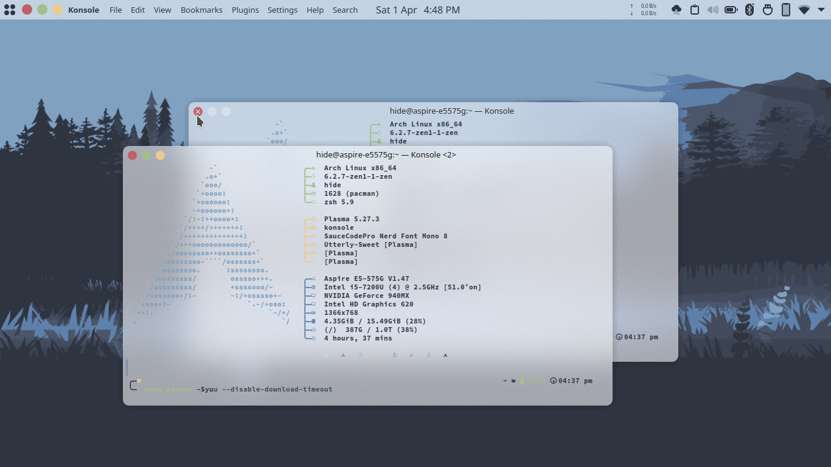This screenshot has height=467, width=831.
Task: Click "6.2.7-zen1-1-zen" in the rear Konsole window
Action: [424, 133]
